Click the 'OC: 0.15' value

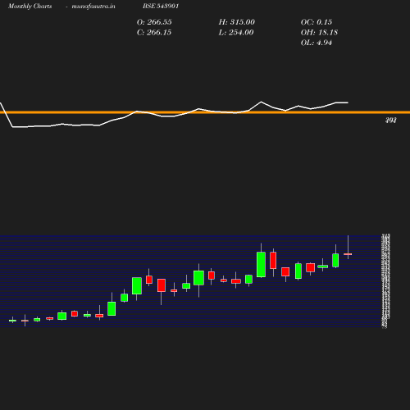click(317, 22)
